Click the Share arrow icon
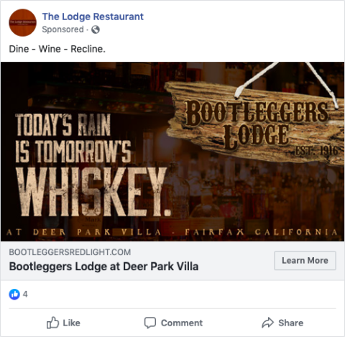345x337 pixels. tap(267, 323)
